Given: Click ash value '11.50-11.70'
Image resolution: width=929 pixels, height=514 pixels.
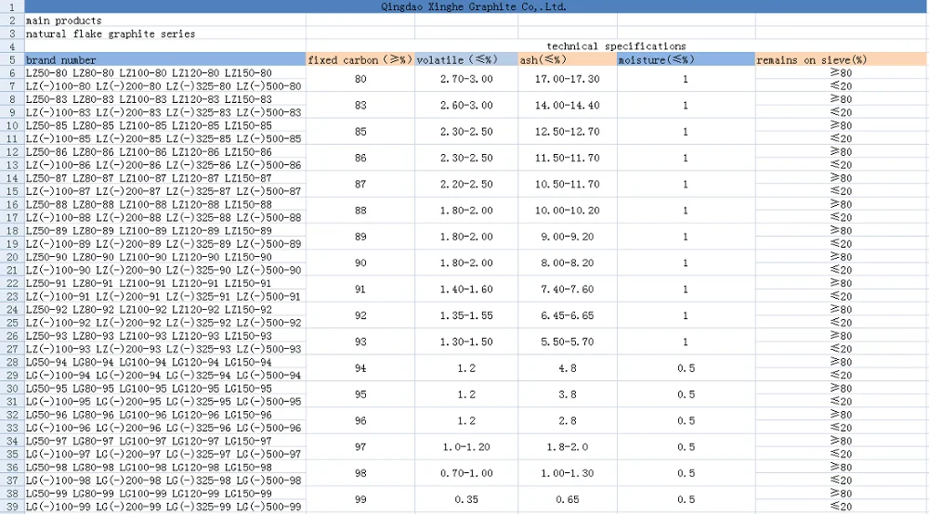Looking at the screenshot, I should (x=568, y=158).
